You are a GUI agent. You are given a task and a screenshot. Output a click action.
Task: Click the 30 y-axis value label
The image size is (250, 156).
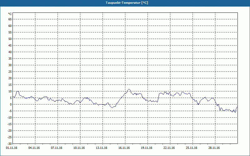click(10, 65)
